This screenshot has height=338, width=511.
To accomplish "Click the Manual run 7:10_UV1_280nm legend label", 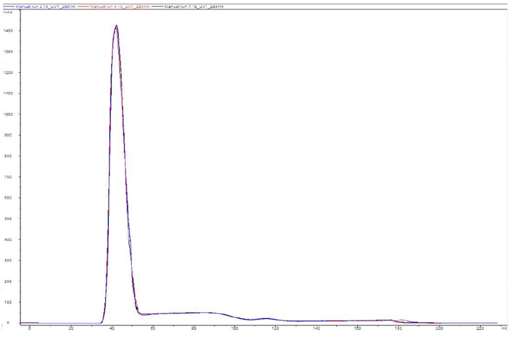I will 194,7.
